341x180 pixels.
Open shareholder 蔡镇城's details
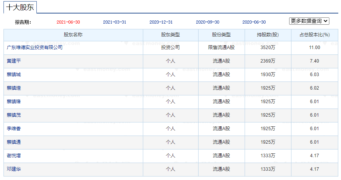[x=14, y=75]
